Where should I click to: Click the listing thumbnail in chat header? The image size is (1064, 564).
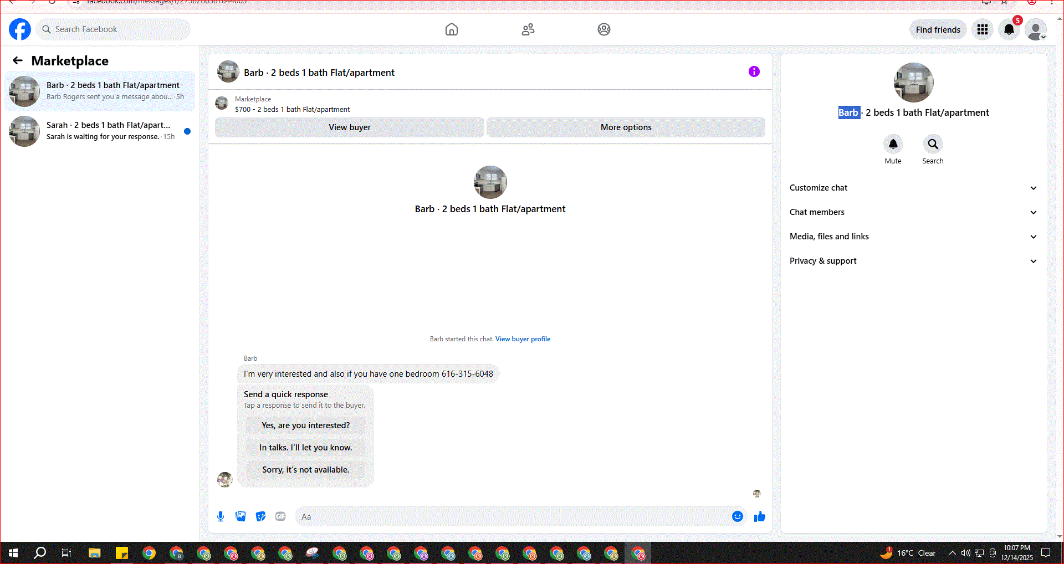click(228, 72)
